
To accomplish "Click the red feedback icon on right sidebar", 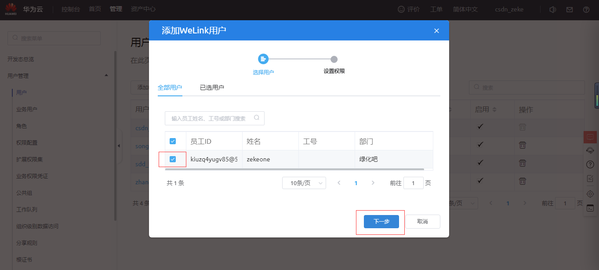I will click(x=590, y=137).
